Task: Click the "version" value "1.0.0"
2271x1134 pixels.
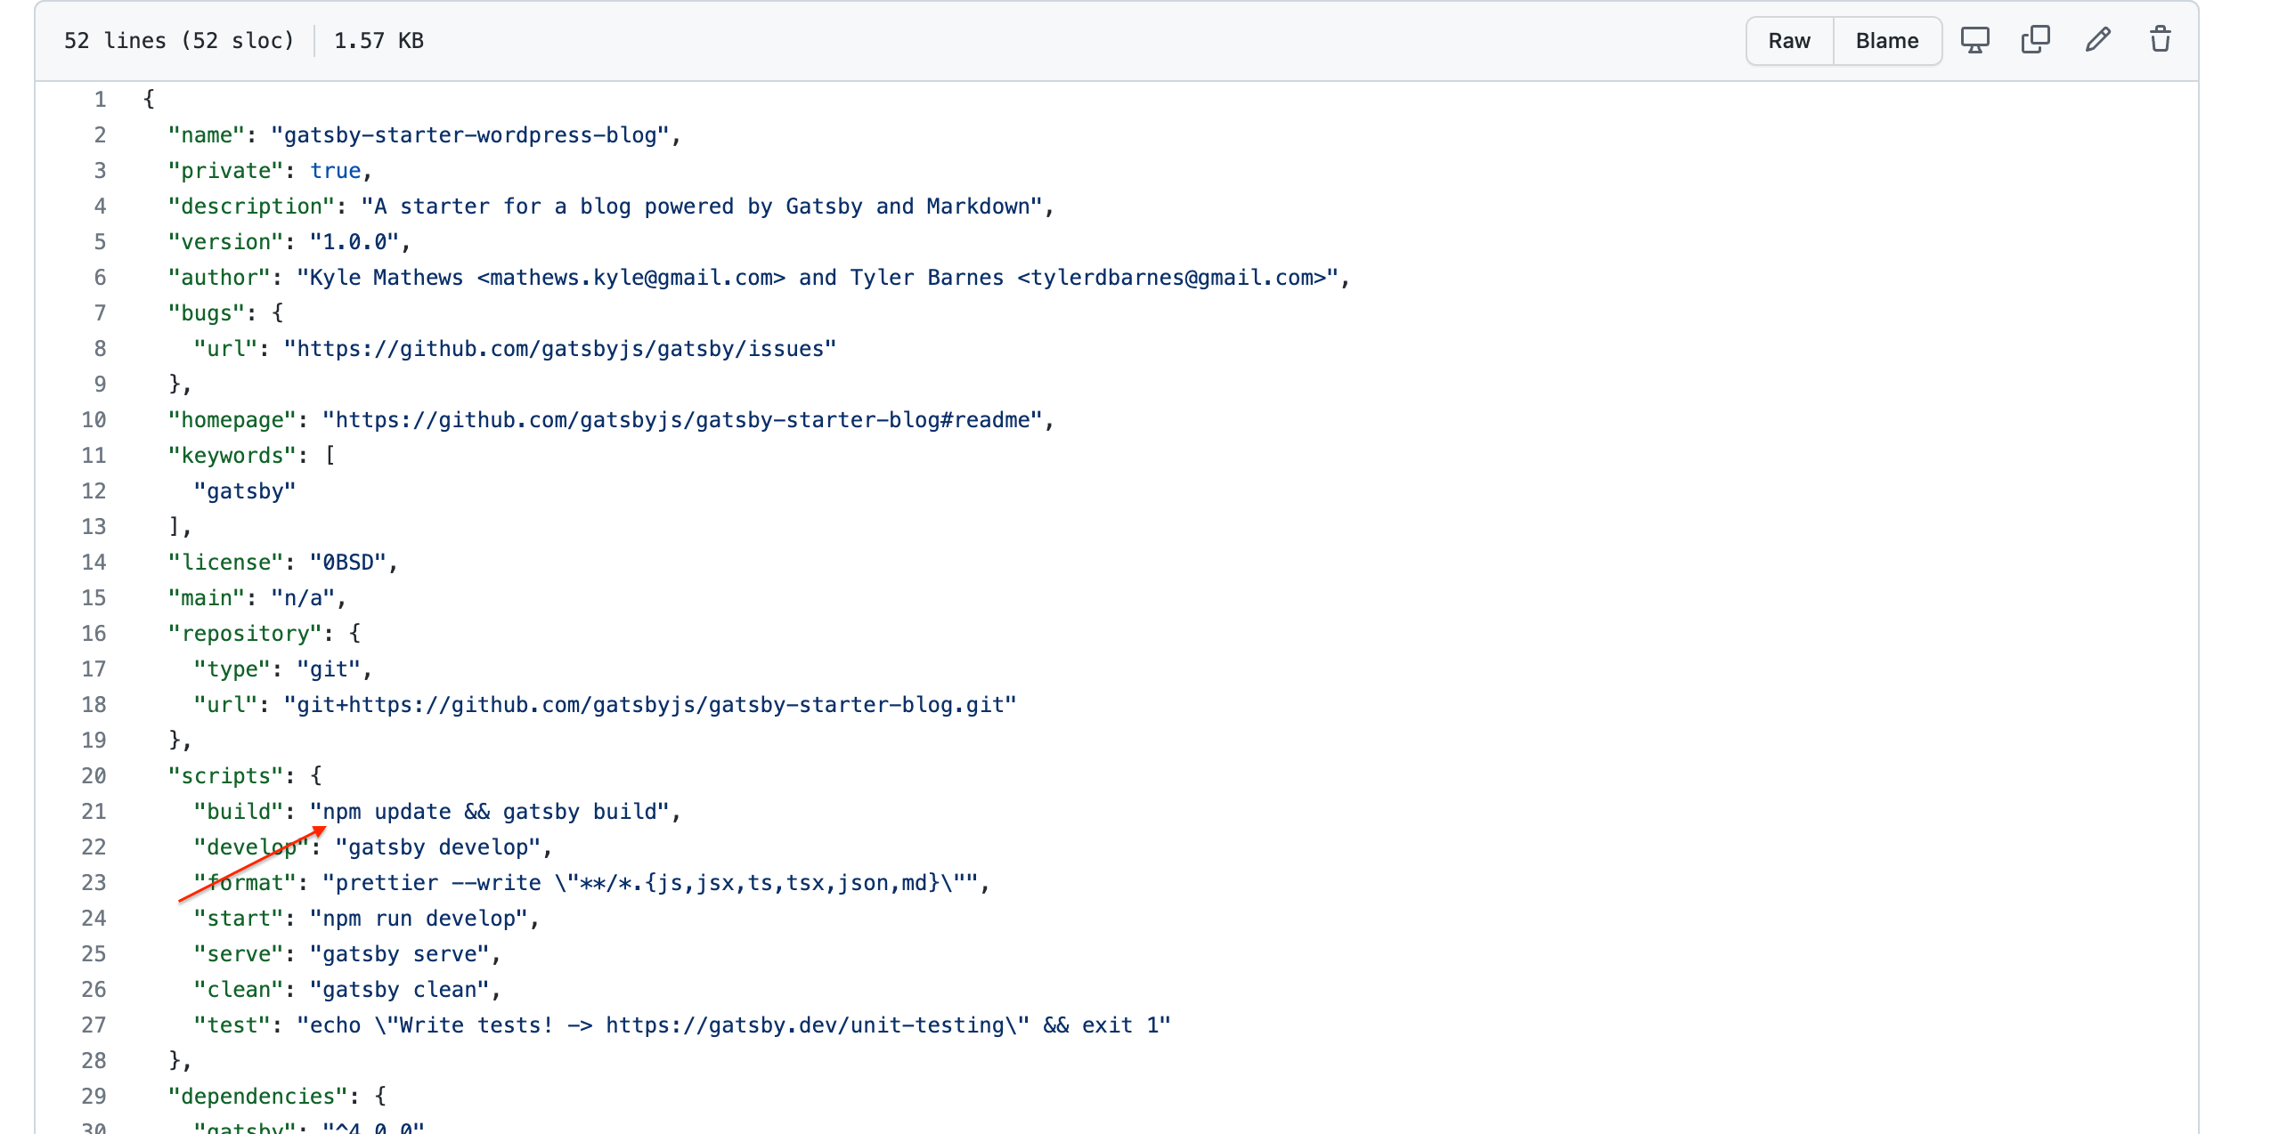Action: click(354, 242)
